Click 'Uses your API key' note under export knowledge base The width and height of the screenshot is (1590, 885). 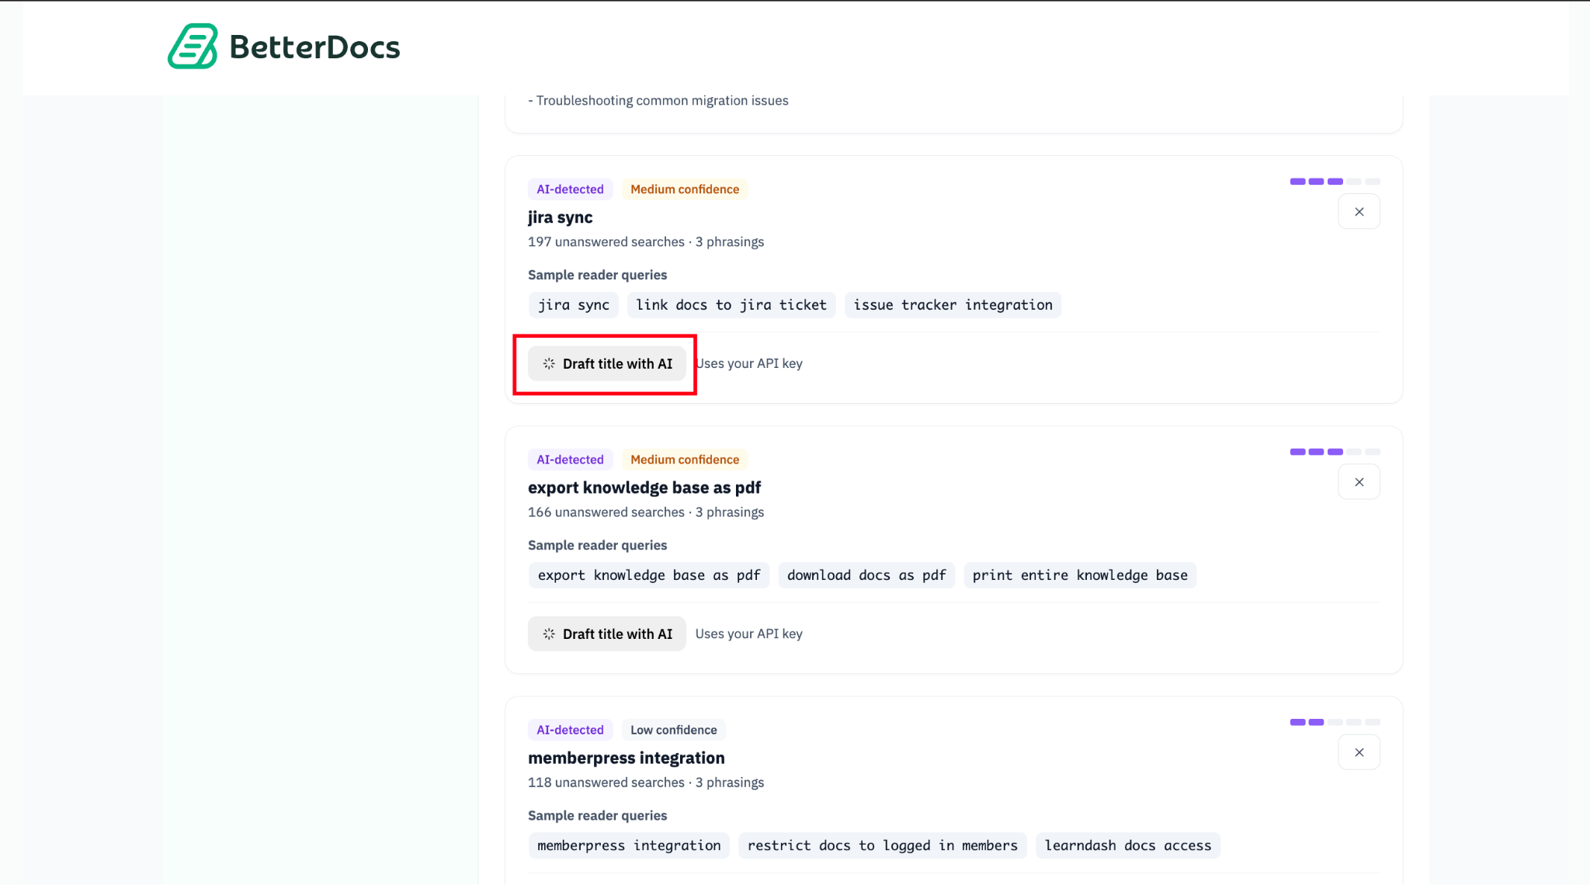pos(749,633)
